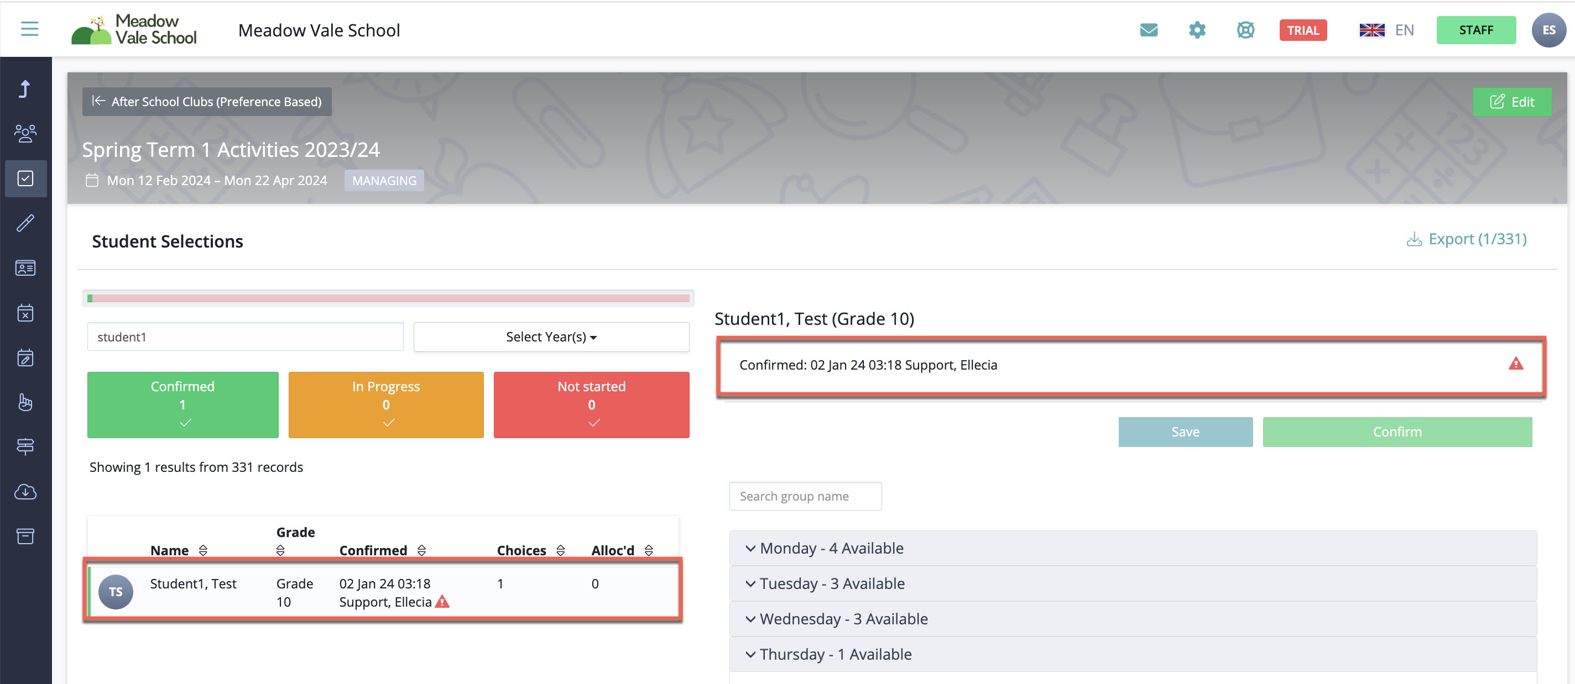This screenshot has width=1575, height=684.
Task: Open the mail messages icon
Action: (1148, 30)
